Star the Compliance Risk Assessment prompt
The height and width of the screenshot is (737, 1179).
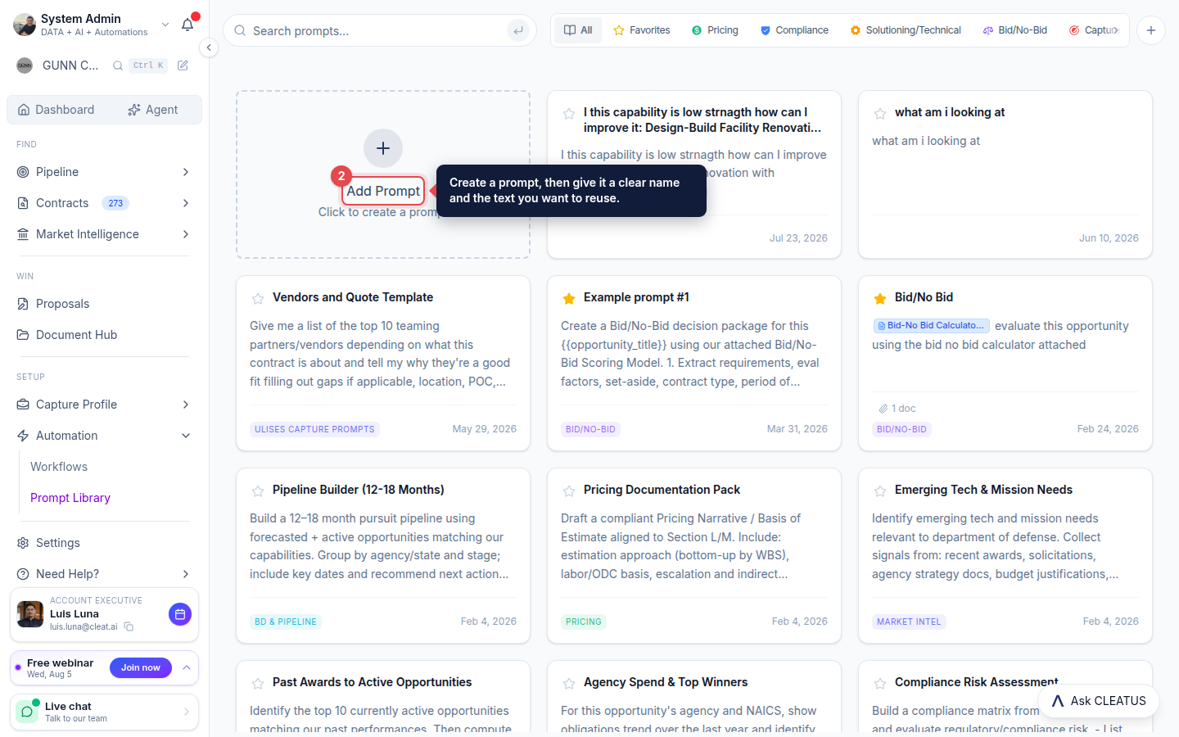(x=880, y=684)
